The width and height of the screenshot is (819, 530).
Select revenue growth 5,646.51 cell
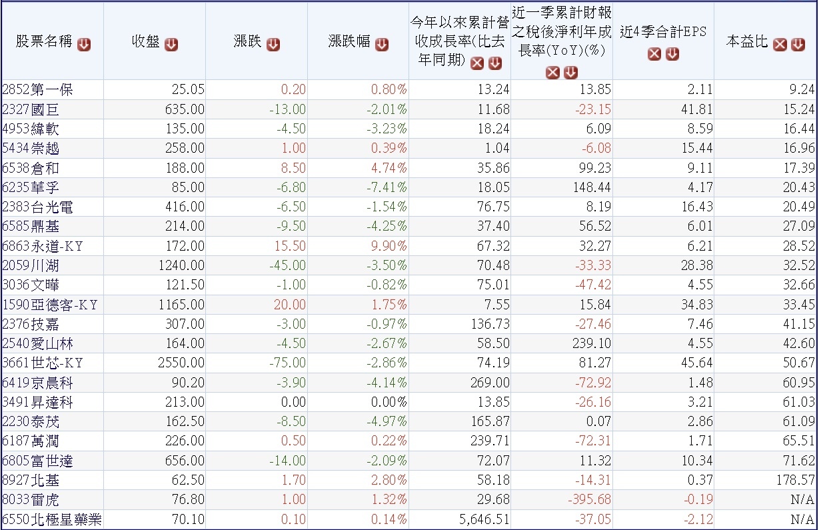click(x=460, y=519)
